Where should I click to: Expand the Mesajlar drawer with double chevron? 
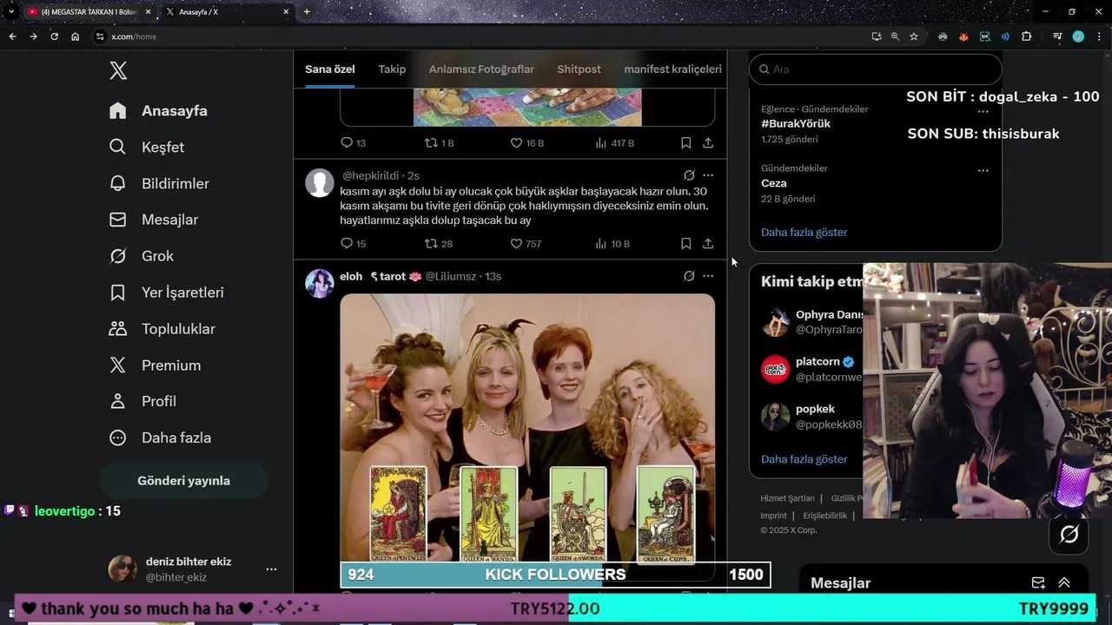point(1064,583)
